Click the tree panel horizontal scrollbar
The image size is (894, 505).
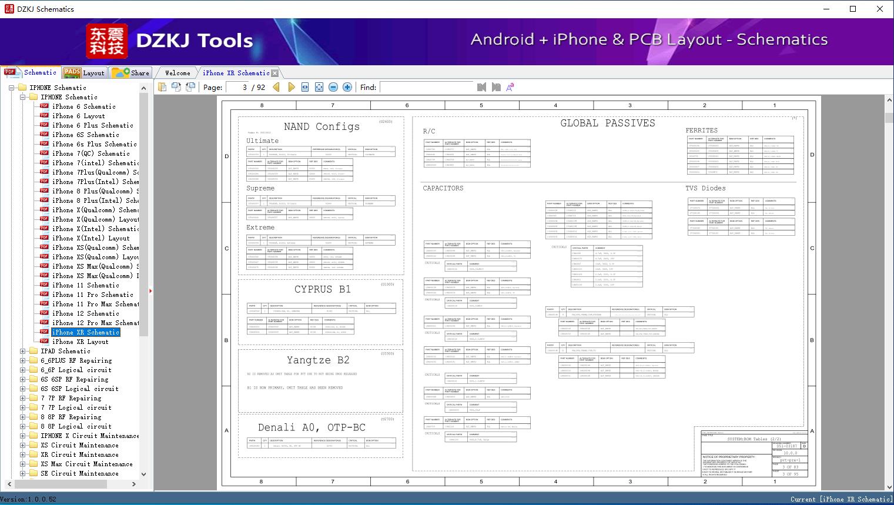point(71,484)
